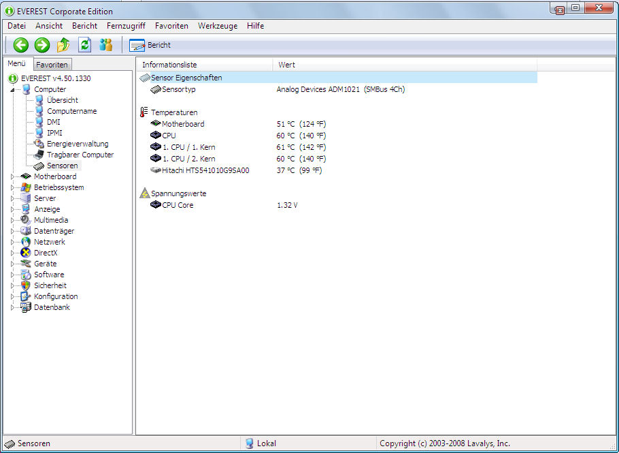Image resolution: width=619 pixels, height=453 pixels.
Task: Click the Anzeige monitor icon
Action: click(x=26, y=209)
